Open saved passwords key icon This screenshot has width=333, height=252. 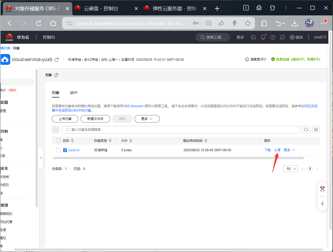196,23
